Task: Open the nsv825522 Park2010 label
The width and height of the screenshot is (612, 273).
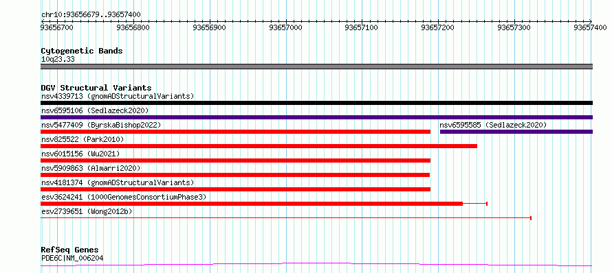Action: [x=83, y=139]
